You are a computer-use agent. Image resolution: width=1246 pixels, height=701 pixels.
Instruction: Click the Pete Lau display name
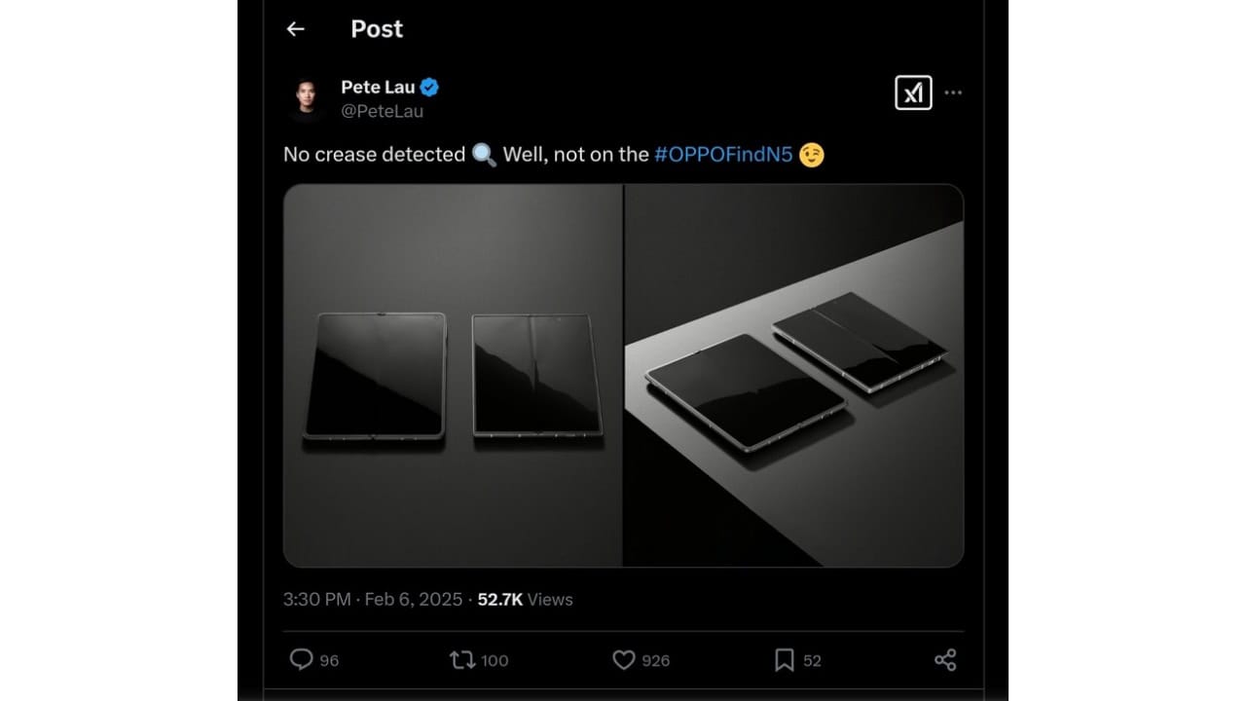pos(378,88)
